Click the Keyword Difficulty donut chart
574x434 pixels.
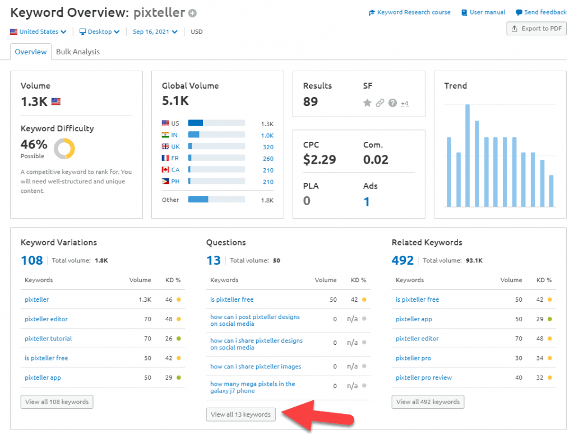click(x=64, y=149)
